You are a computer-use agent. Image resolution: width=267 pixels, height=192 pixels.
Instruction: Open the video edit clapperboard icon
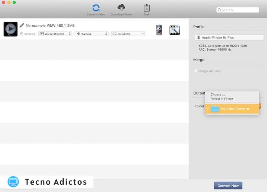pyautogui.click(x=174, y=30)
